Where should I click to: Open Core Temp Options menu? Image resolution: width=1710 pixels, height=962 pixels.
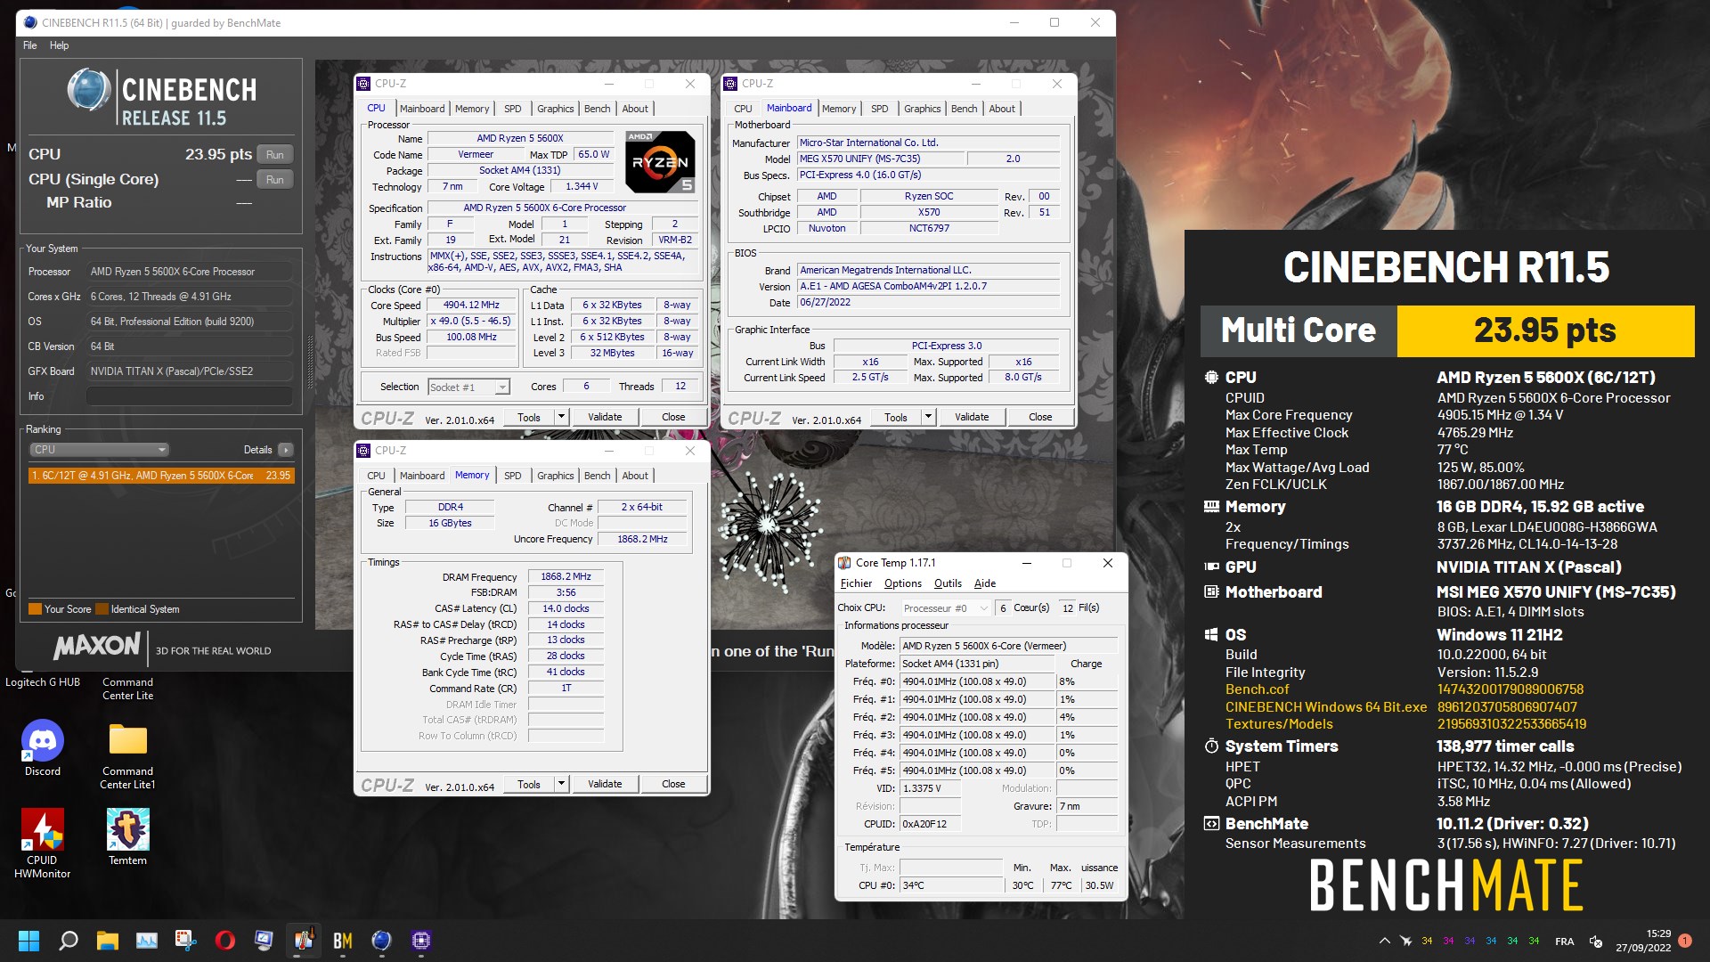[902, 583]
